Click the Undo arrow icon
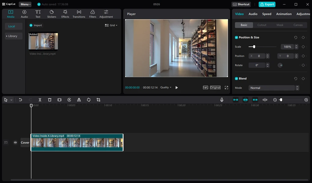This screenshot has height=183, width=312. point(20,100)
